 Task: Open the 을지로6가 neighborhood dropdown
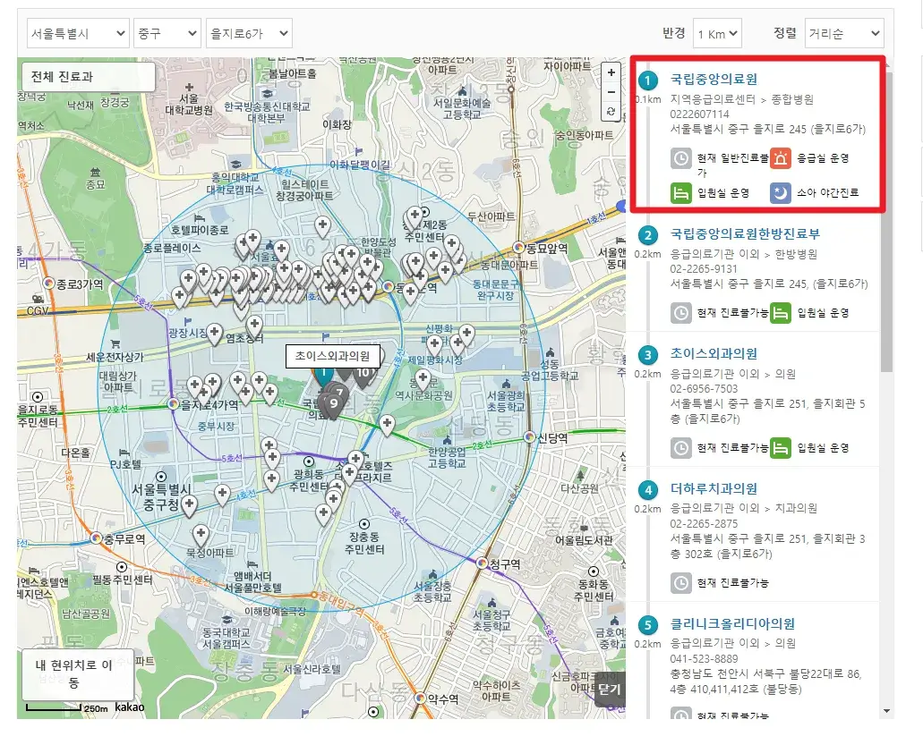[x=250, y=32]
